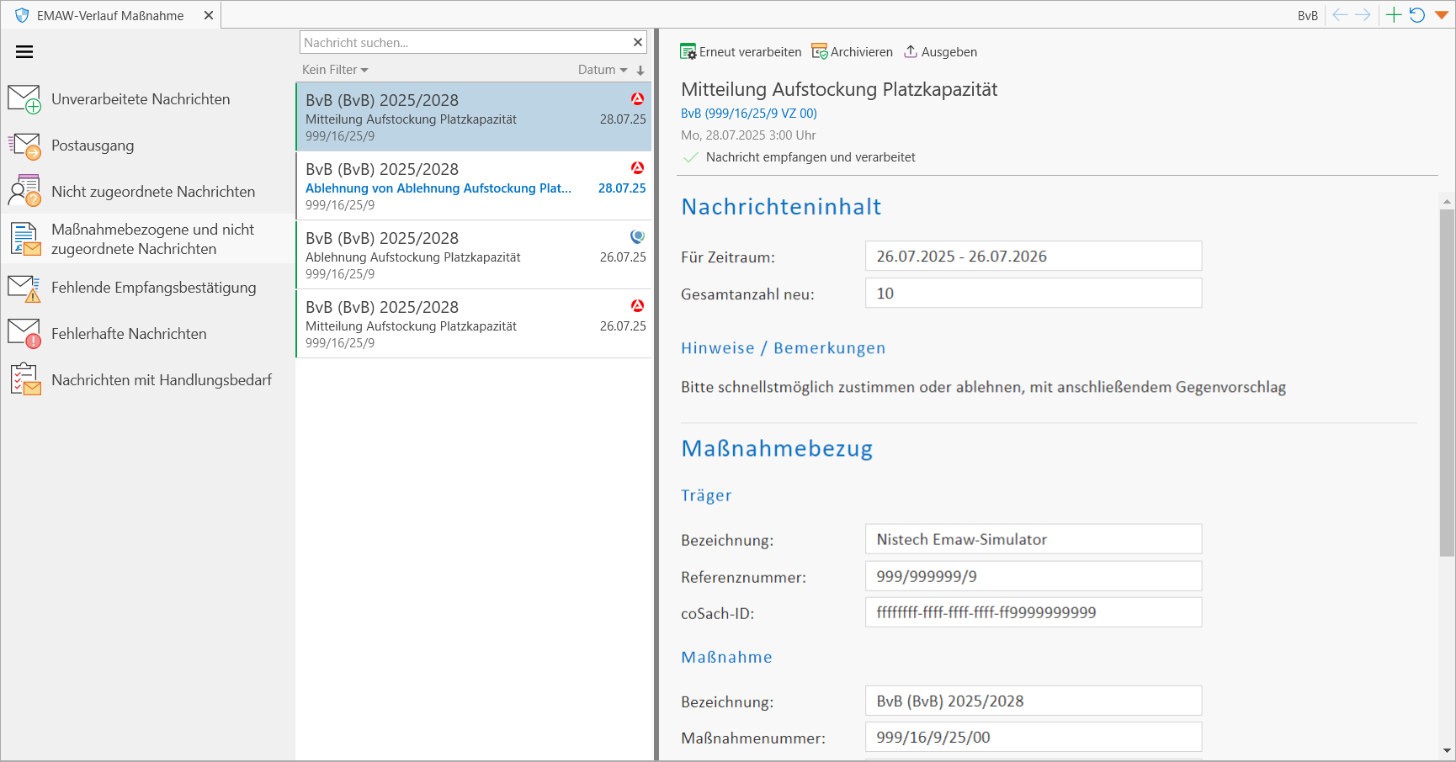Navigate back with left arrow
The height and width of the screenshot is (762, 1456).
coord(1341,15)
